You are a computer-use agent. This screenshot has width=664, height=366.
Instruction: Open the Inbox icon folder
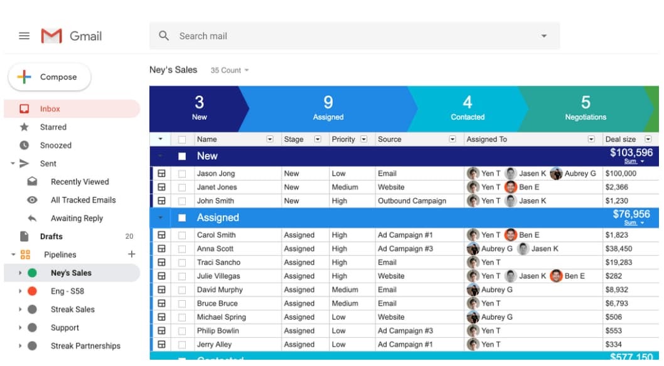[24, 108]
